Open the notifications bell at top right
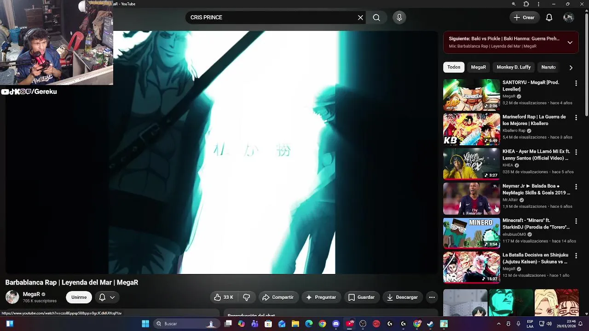The image size is (589, 331). click(549, 17)
